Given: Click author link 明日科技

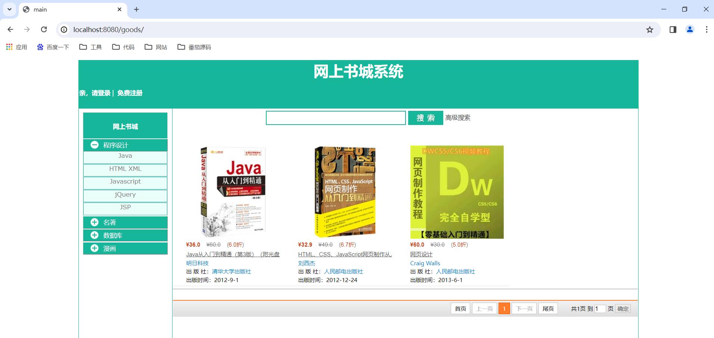Looking at the screenshot, I should click(x=197, y=263).
